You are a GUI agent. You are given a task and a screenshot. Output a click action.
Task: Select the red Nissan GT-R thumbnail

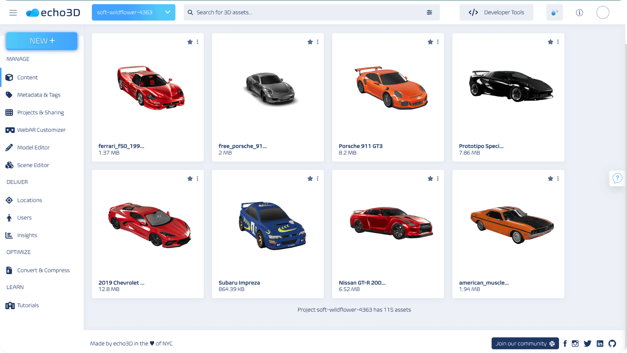point(391,223)
